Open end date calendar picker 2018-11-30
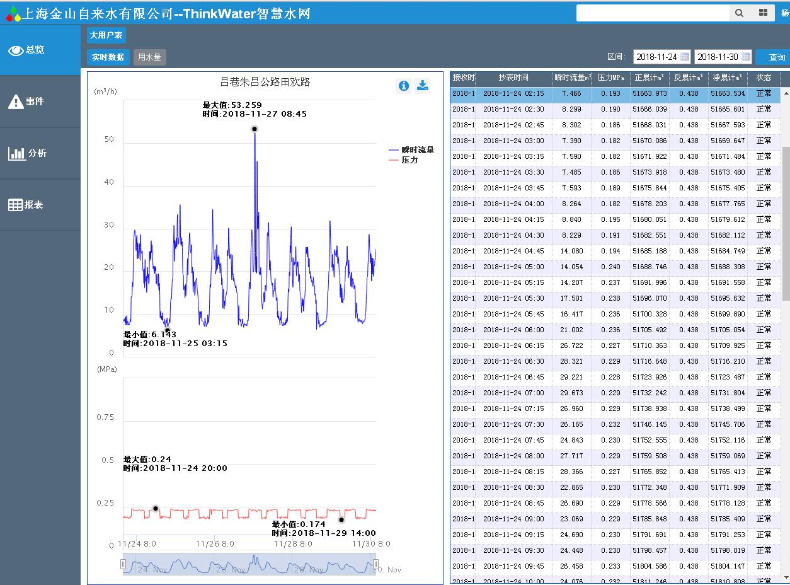This screenshot has width=790, height=585. (746, 57)
